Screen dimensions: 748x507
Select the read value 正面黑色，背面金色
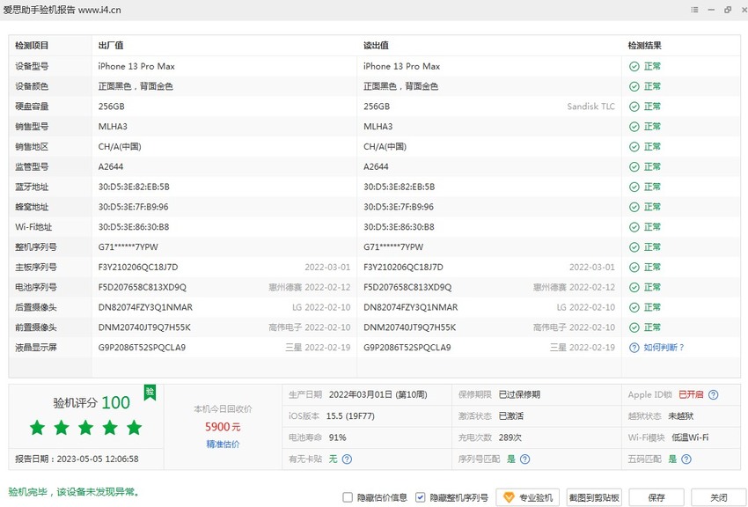pyautogui.click(x=400, y=86)
